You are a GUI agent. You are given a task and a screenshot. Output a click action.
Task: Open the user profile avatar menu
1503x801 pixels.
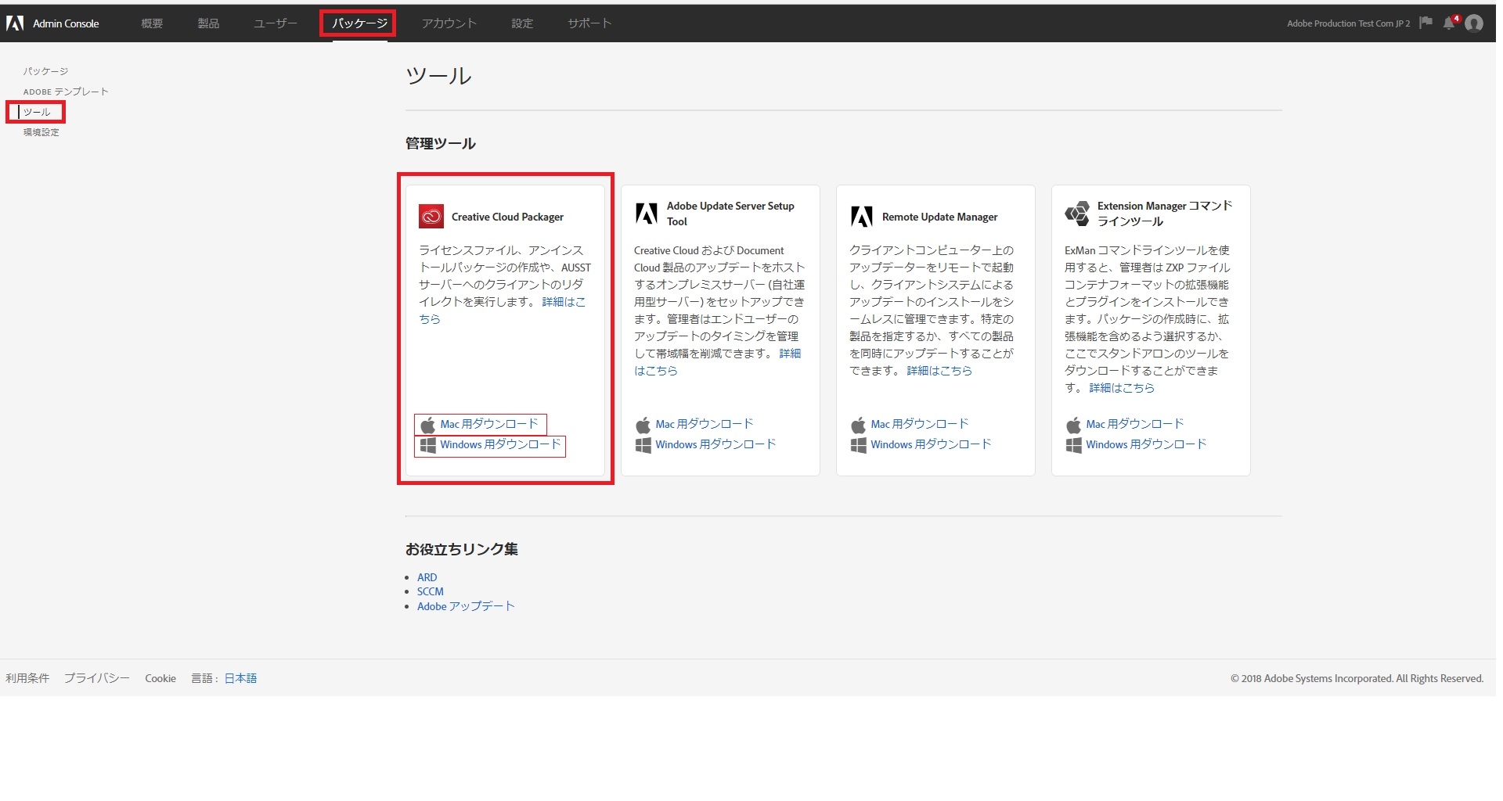point(1475,23)
